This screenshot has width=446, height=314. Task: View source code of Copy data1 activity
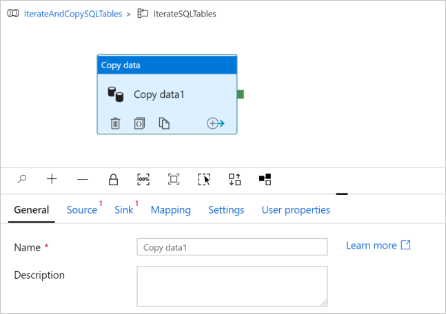tap(139, 123)
